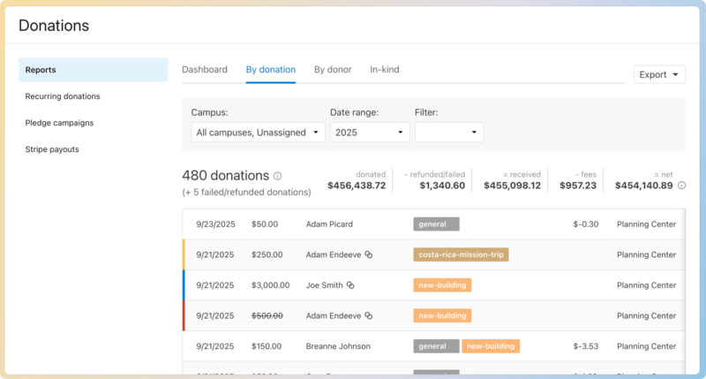
Task: Click the received total $455,098.12
Action: pyautogui.click(x=513, y=186)
